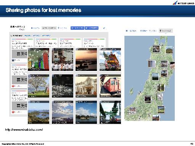Open the third card in the top card row
Screen dimensions: 195x146
tap(70, 43)
